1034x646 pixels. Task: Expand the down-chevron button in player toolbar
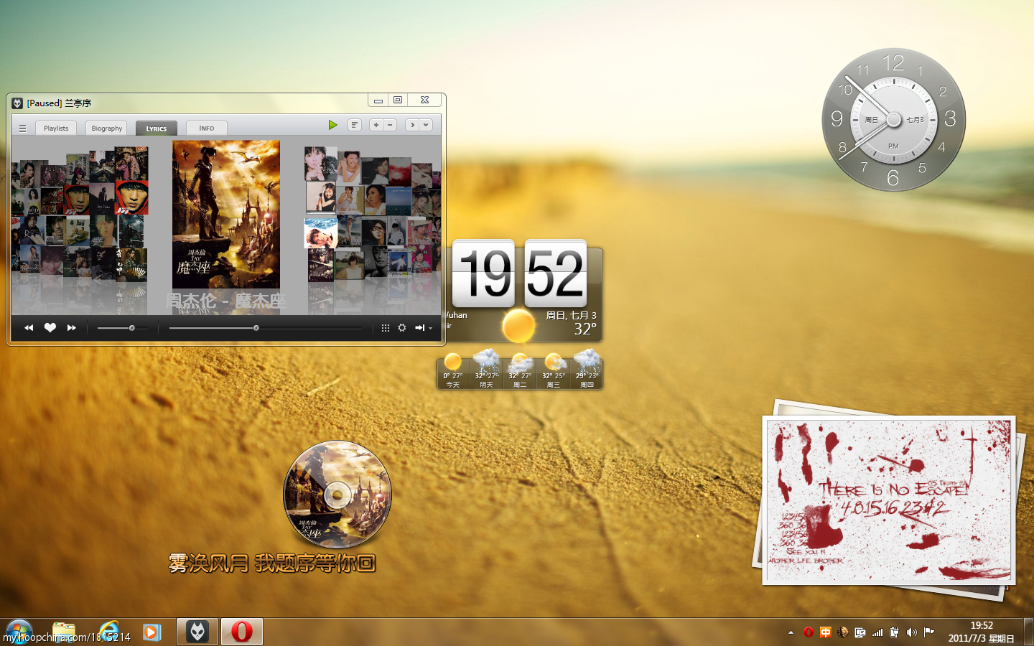(x=426, y=125)
